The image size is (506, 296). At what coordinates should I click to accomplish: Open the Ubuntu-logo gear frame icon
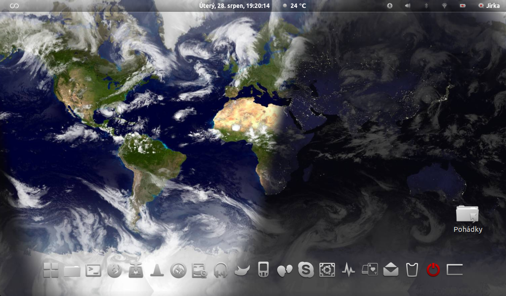327,270
